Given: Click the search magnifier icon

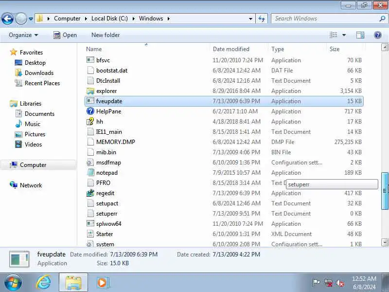Looking at the screenshot, I should pyautogui.click(x=382, y=18).
